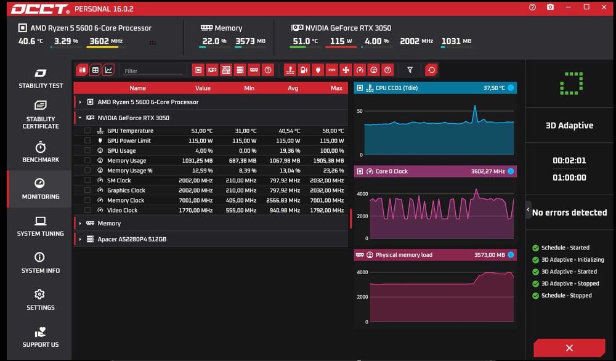The width and height of the screenshot is (616, 361).
Task: Go to the Benchmark section
Action: (x=41, y=152)
